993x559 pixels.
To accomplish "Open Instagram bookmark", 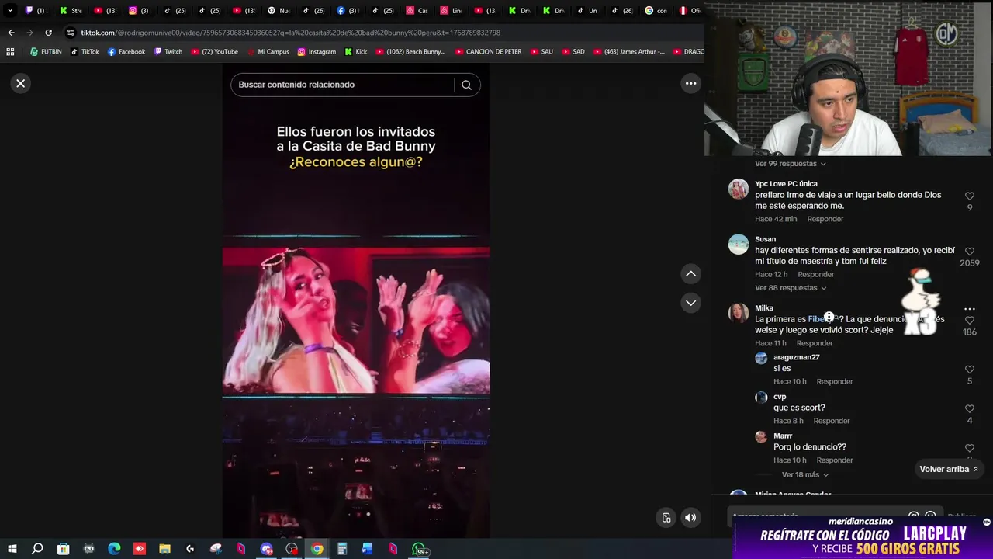I will tap(317, 51).
